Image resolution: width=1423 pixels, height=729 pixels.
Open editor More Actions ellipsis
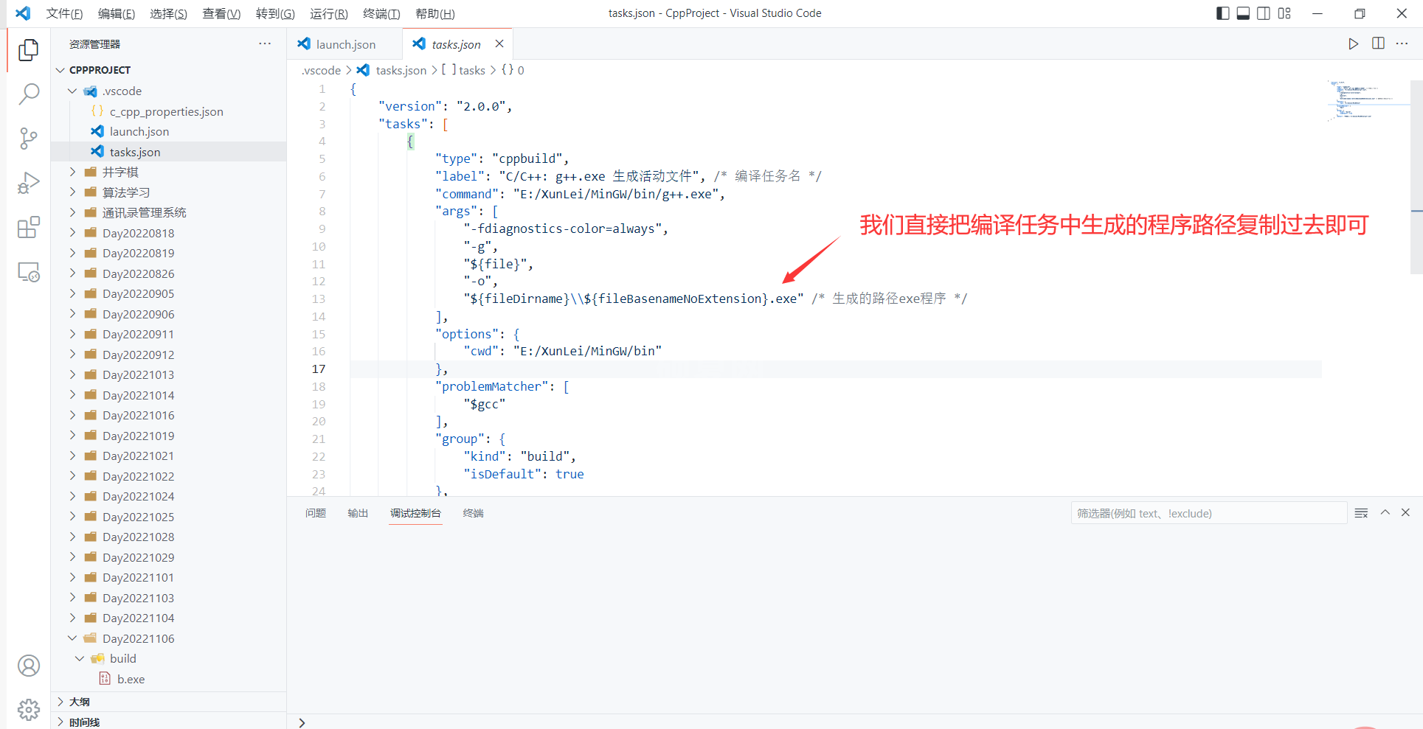pyautogui.click(x=1402, y=43)
